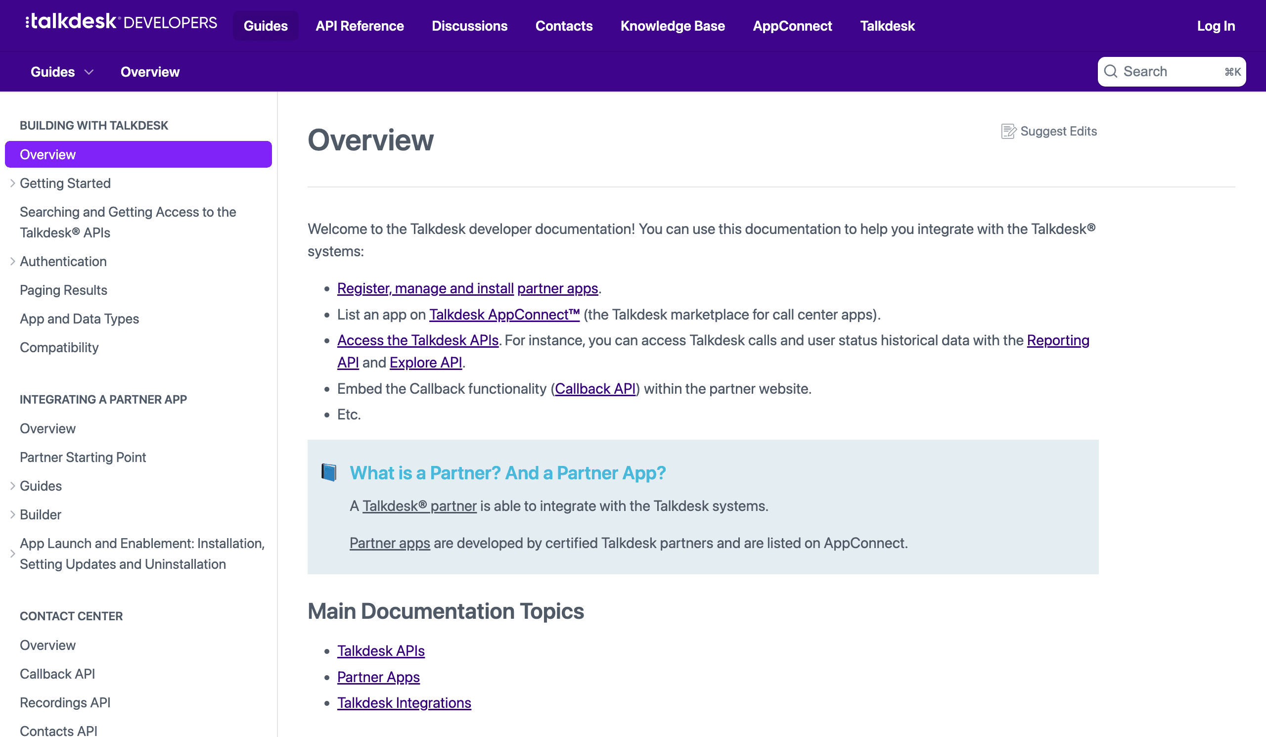Click Overview breadcrumb in subheader

(150, 72)
